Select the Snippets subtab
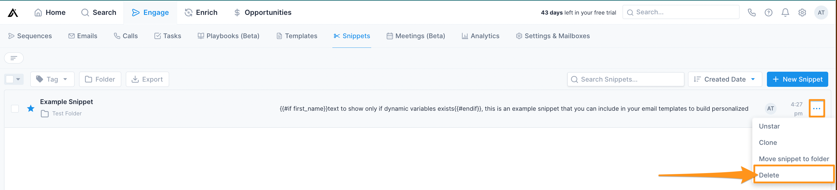837x190 pixels. coord(352,36)
